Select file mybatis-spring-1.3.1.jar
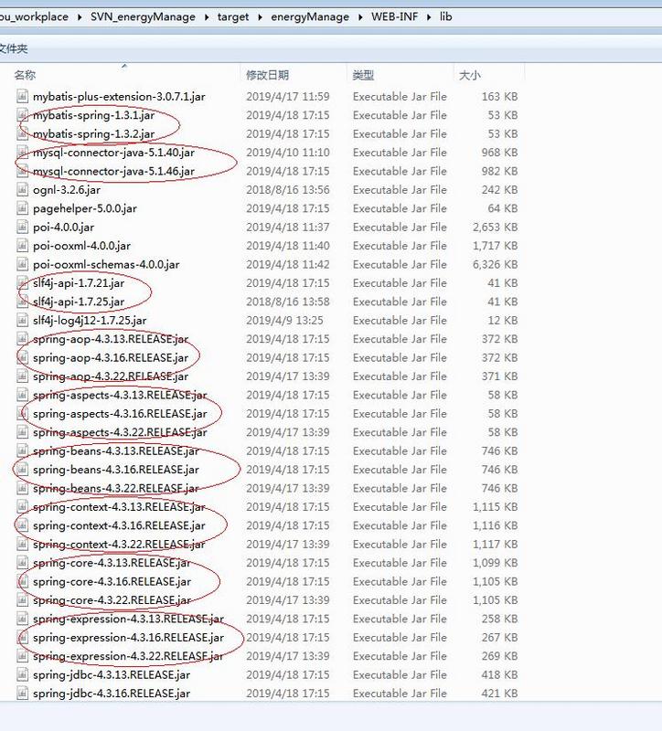 point(94,115)
